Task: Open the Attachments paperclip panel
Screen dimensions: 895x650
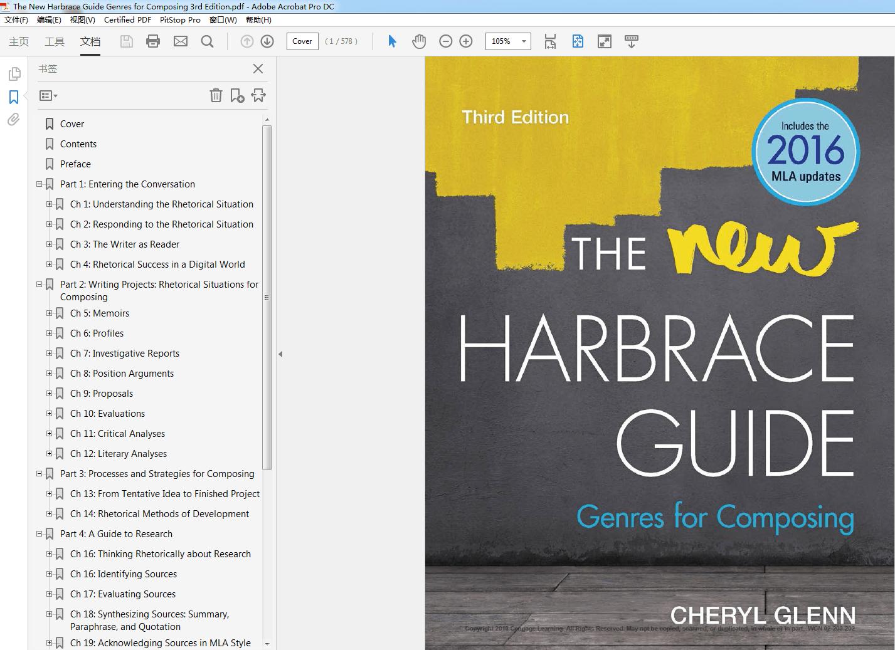Action: (14, 120)
